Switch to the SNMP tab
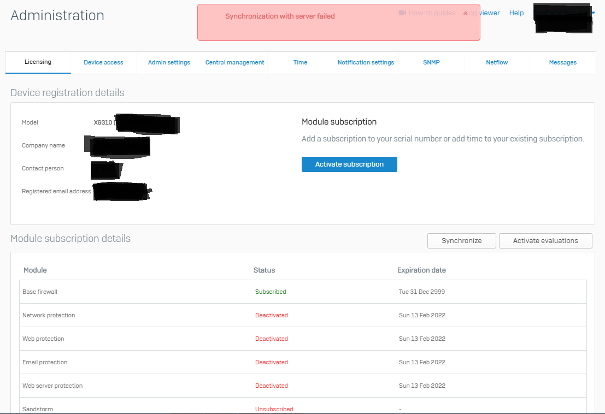 coord(431,62)
